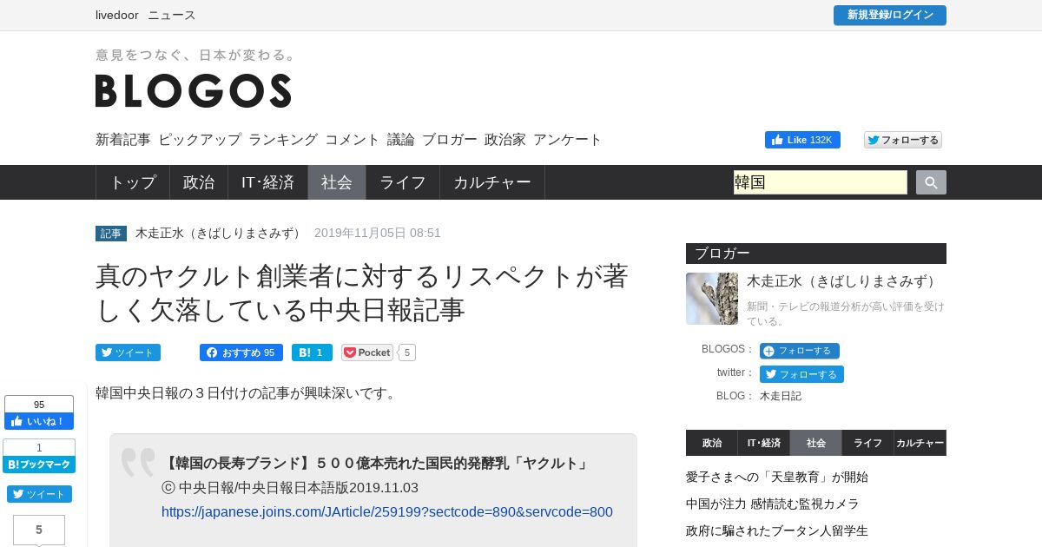Select sidebar 政治 tab
The width and height of the screenshot is (1042, 547).
(x=712, y=443)
